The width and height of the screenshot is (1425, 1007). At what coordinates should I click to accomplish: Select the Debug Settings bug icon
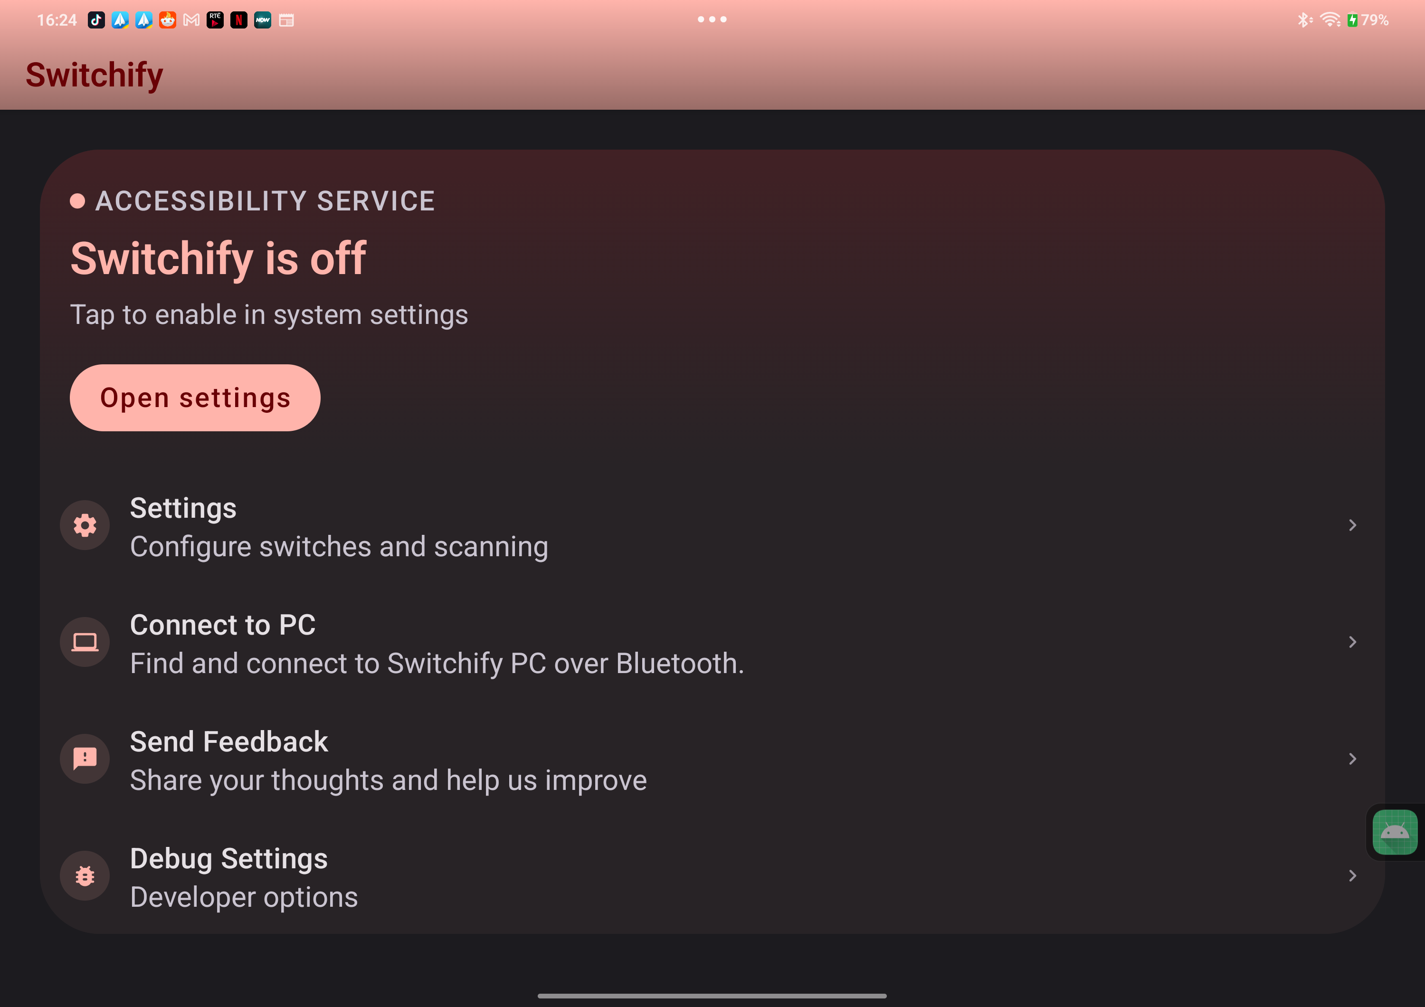click(x=85, y=875)
